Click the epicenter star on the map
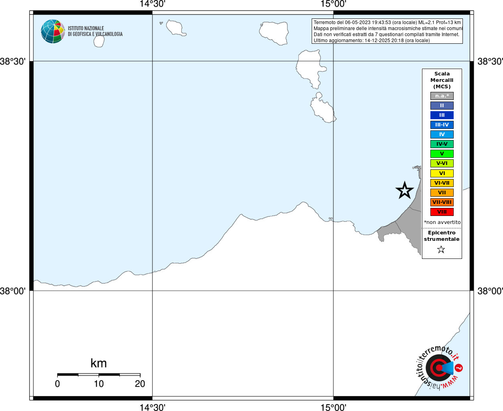Image resolution: width=503 pixels, height=411 pixels. point(405,190)
